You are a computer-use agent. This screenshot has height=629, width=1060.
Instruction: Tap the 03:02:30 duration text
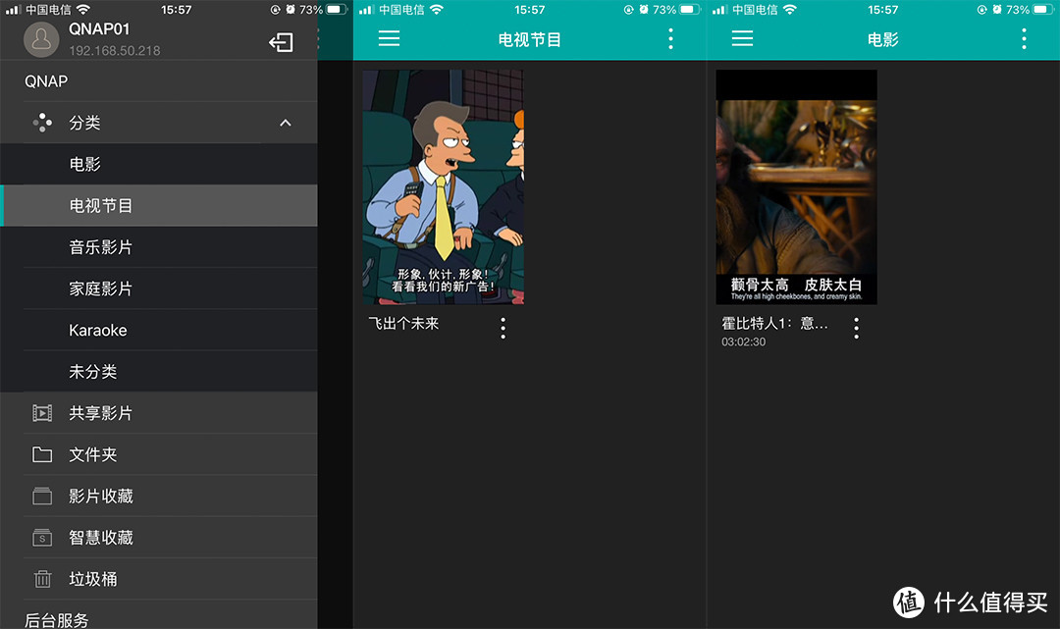click(x=744, y=341)
